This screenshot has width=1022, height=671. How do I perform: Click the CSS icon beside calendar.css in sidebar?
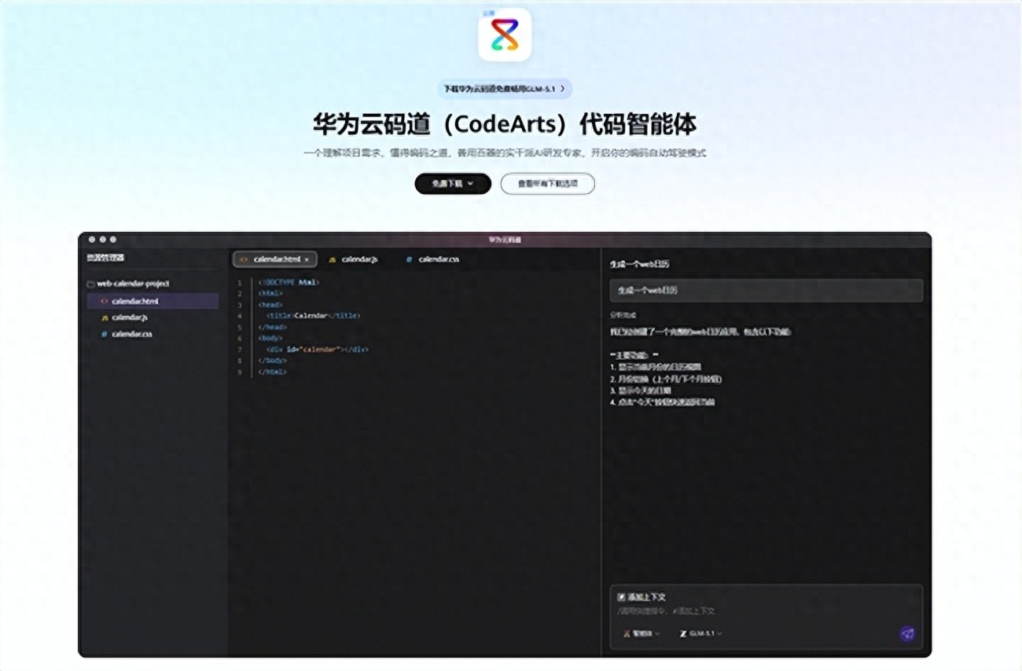tap(104, 334)
